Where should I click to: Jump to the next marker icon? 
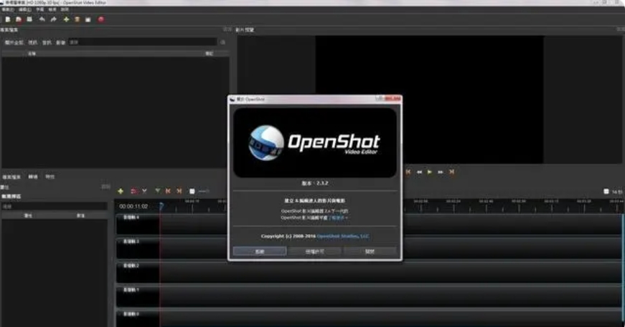(x=179, y=192)
